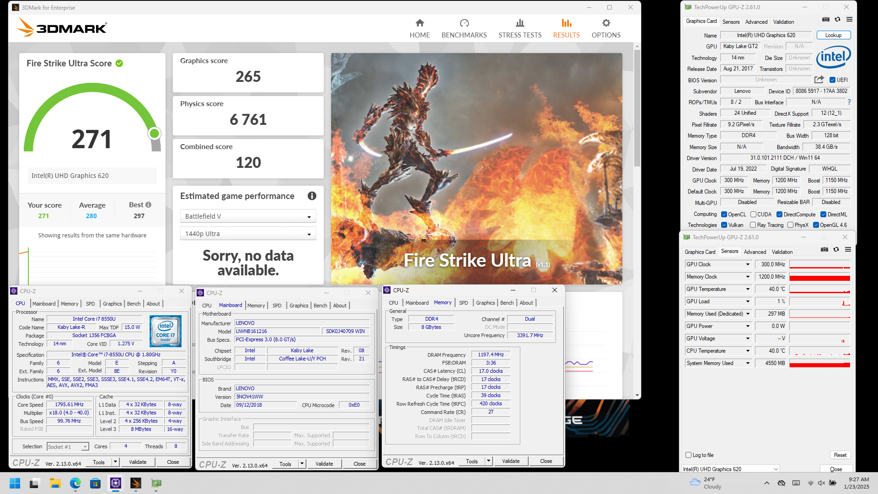Open the 1440p Ultra resolution dropdown
This screenshot has width=878, height=494.
tap(248, 234)
